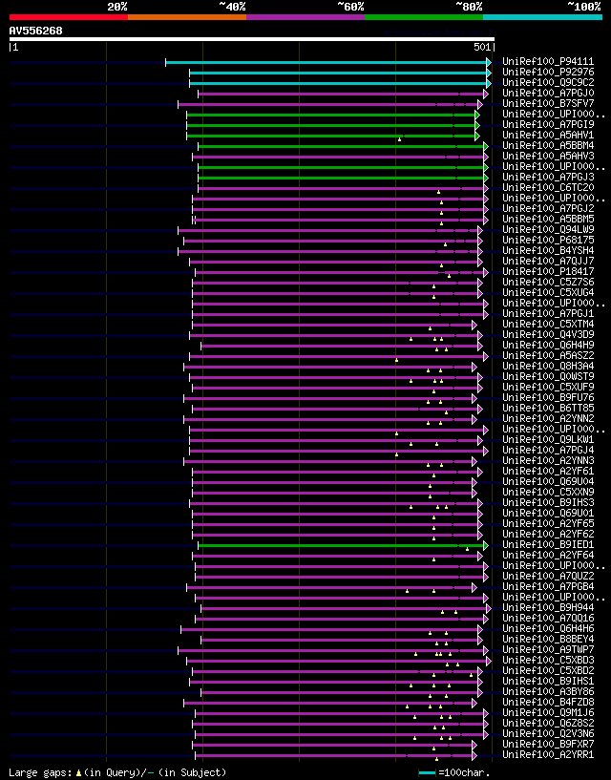Click the green ~80% legend color segment

(x=424, y=17)
